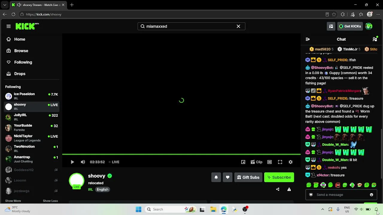The width and height of the screenshot is (383, 215).
Task: Mute the stream volume
Action: tap(83, 162)
